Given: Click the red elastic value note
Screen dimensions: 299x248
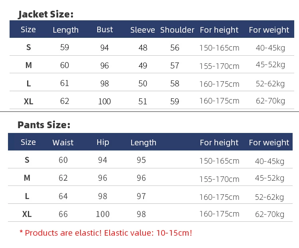Looking at the screenshot, I should (x=106, y=233).
